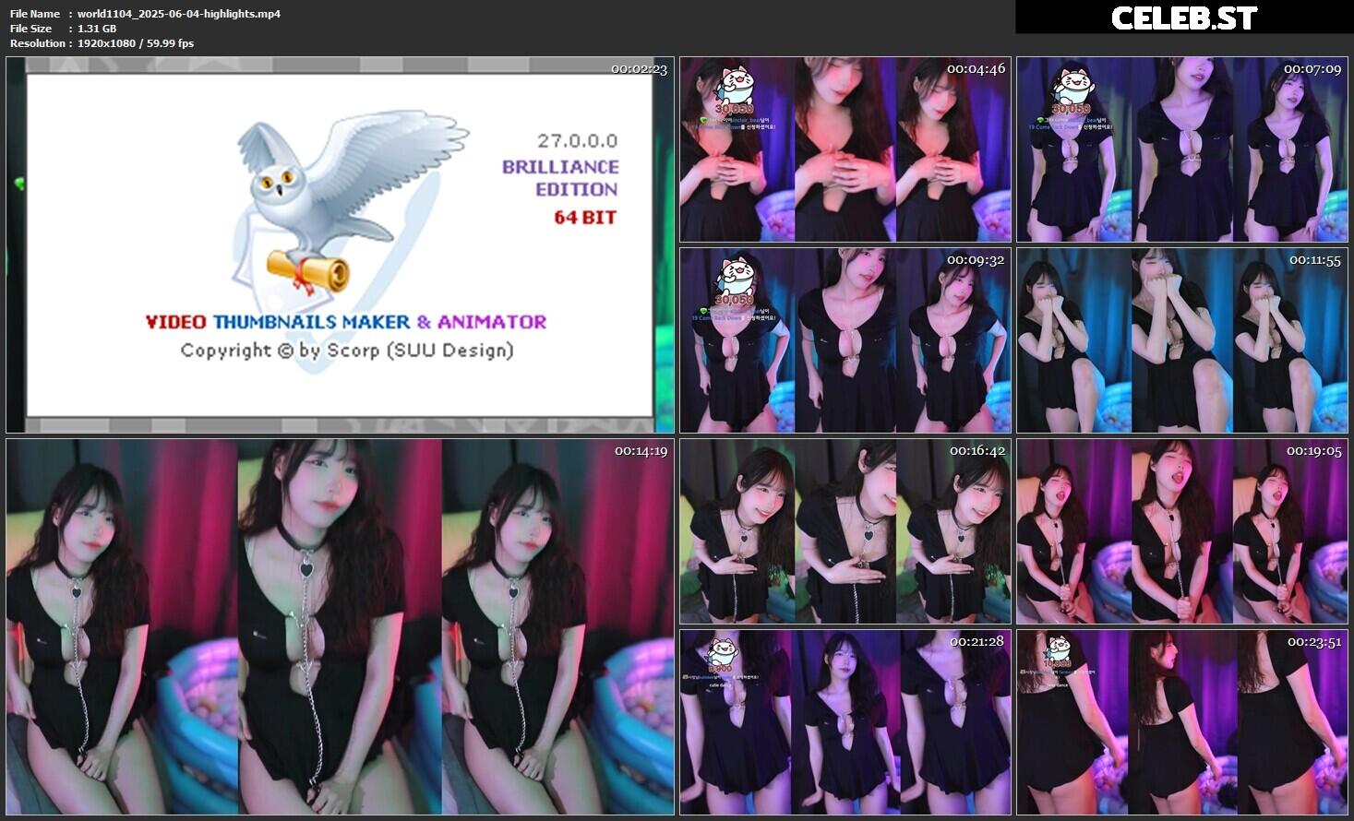Click the golden scroll under the owl
The width and height of the screenshot is (1354, 821).
[309, 270]
